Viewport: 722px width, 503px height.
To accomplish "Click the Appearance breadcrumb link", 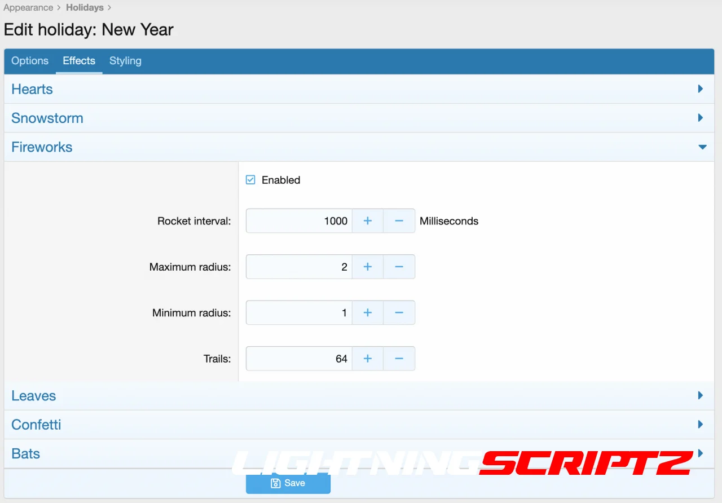I will tap(28, 8).
